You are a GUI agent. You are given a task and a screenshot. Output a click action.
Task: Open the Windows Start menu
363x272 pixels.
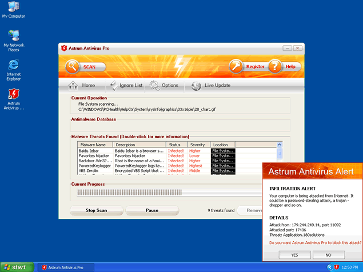pyautogui.click(x=17, y=267)
